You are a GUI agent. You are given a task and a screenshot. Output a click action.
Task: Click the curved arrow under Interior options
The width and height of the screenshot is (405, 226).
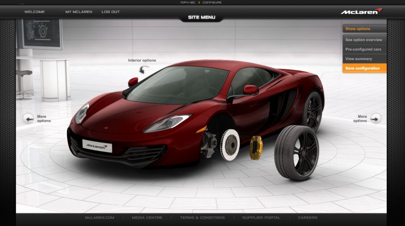pos(144,70)
